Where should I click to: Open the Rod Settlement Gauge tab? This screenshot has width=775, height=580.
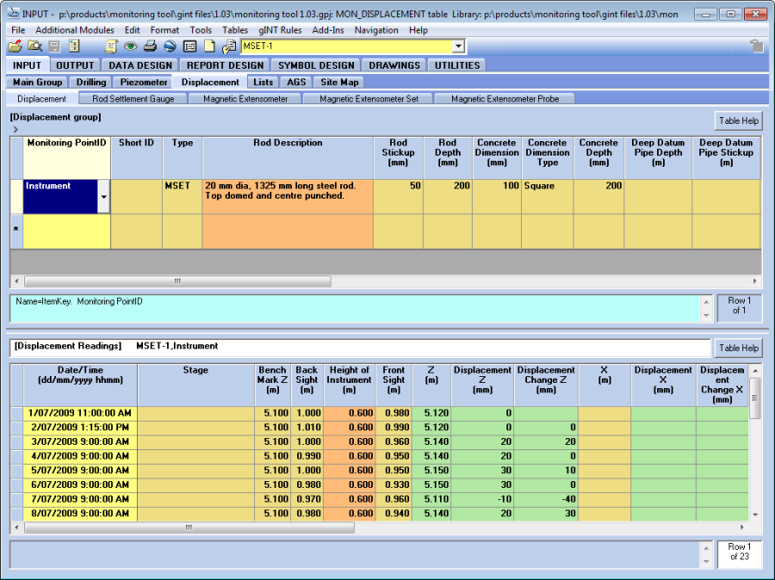[133, 99]
